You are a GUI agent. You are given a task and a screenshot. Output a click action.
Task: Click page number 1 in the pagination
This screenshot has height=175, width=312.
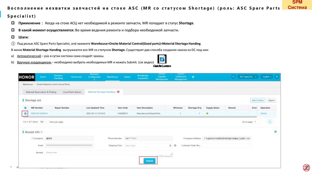pyautogui.click(x=270, y=122)
